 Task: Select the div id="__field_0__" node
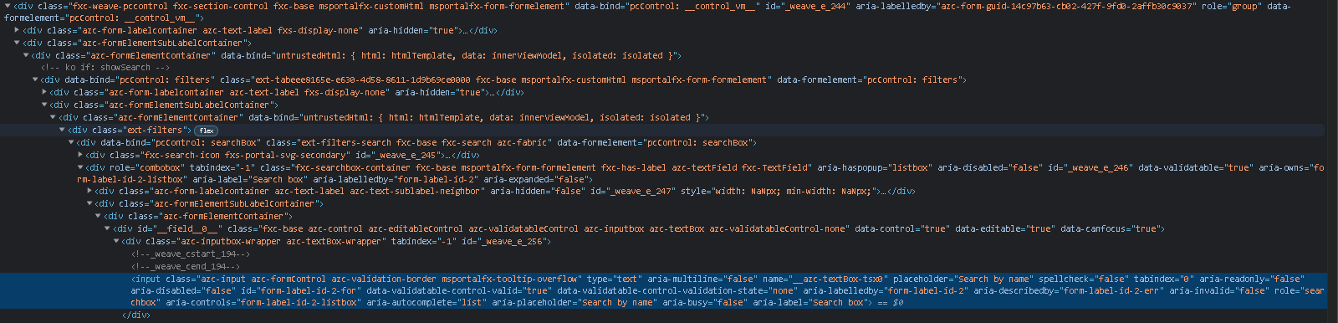click(x=640, y=229)
